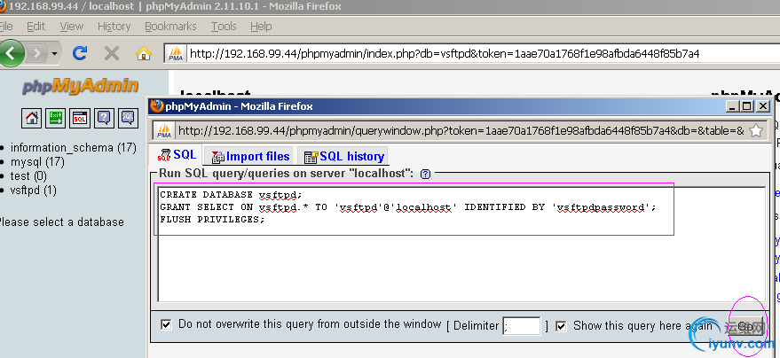The width and height of the screenshot is (780, 358).
Task: Open the History menu
Action: (114, 27)
